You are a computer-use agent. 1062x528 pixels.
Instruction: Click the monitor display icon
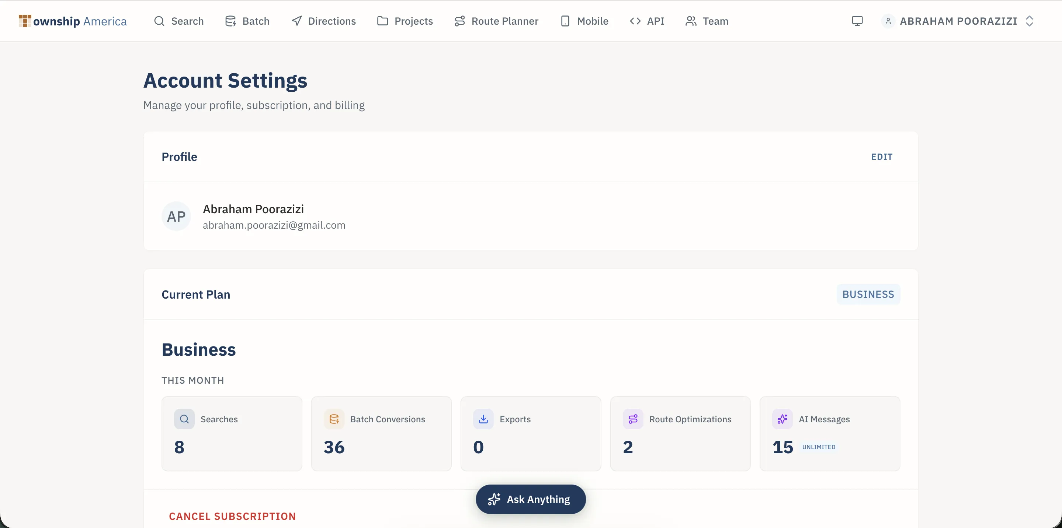click(x=857, y=21)
